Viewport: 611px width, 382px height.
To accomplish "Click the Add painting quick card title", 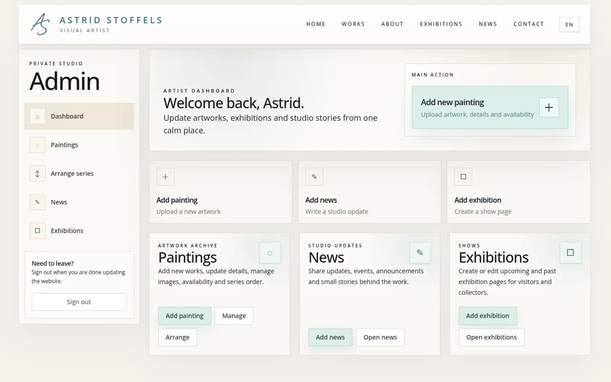I will [x=177, y=200].
